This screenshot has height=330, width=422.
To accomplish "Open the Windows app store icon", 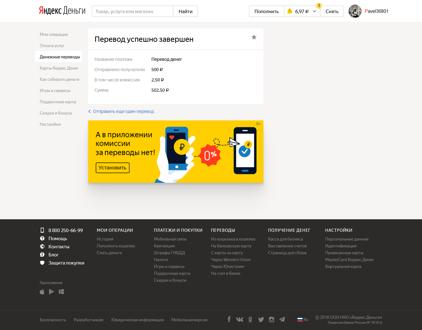I will (x=61, y=292).
